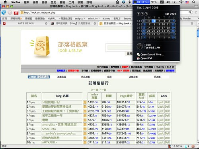Click Del! in the zonble's promptbook row
This screenshot has width=199, height=149.
(x=168, y=134)
